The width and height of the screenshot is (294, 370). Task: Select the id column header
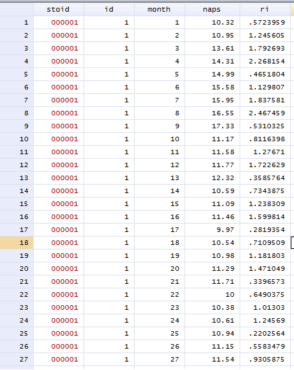(x=109, y=10)
